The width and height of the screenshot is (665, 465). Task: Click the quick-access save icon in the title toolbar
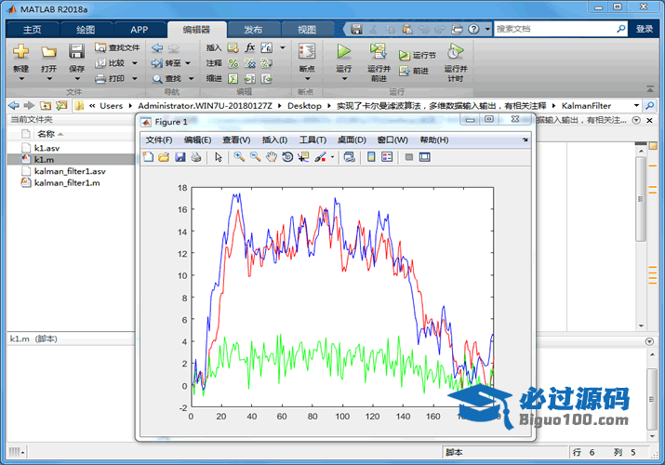(x=356, y=29)
